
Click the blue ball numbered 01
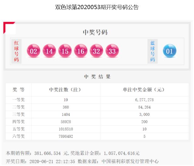pos(169,51)
